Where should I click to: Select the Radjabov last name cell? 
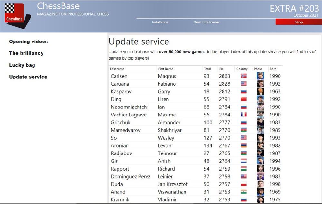[x=121, y=153]
